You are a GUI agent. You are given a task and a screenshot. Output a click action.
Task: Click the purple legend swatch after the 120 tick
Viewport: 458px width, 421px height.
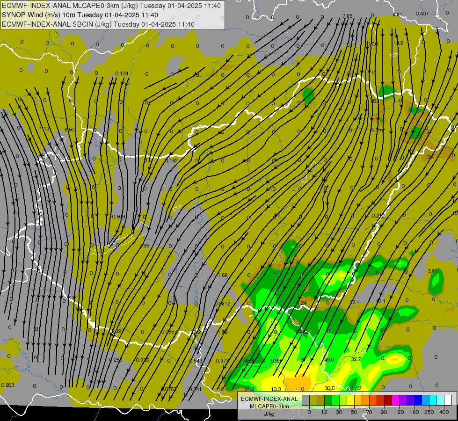(x=403, y=400)
